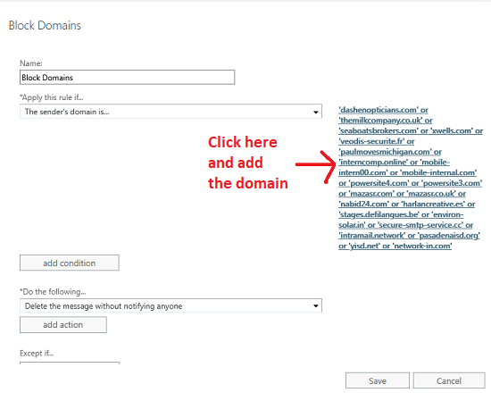Open the harlancreative.es domain link
The image size is (491, 401).
click(433, 204)
